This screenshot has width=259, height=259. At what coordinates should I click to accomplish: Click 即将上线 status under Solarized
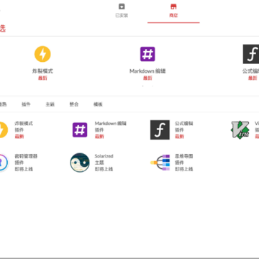click(104, 169)
